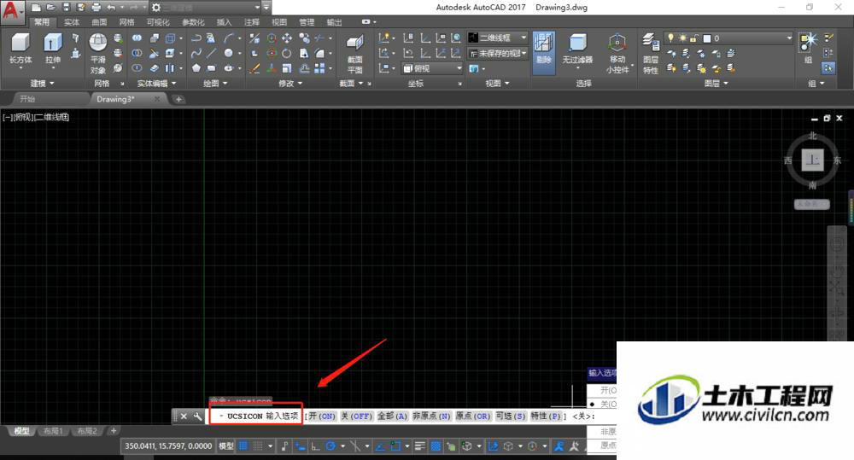Image resolution: width=854 pixels, height=460 pixels.
Task: Click the Customize wrench icon on command line
Action: 197,416
